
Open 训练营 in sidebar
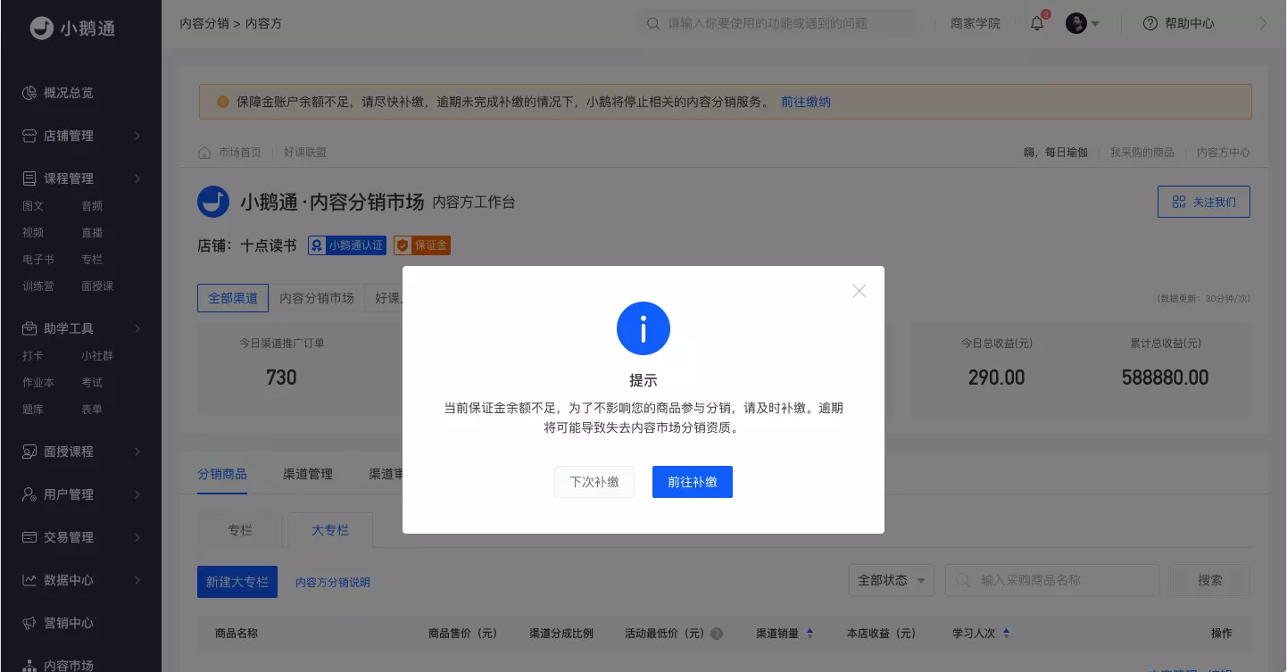[x=38, y=286]
